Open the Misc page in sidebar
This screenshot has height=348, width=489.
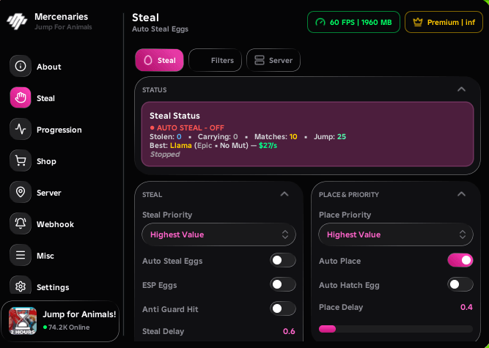pyautogui.click(x=45, y=256)
